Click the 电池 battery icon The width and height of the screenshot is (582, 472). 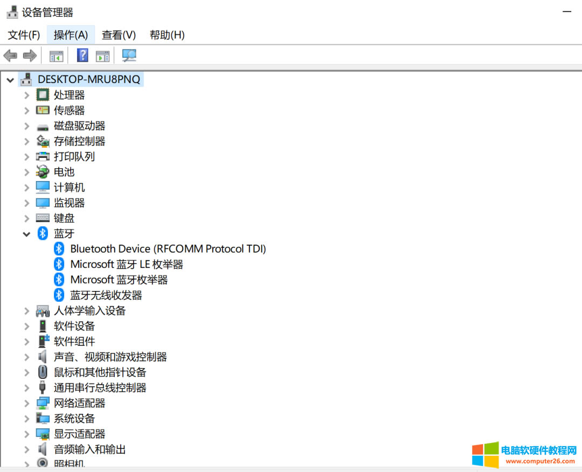[x=43, y=171]
